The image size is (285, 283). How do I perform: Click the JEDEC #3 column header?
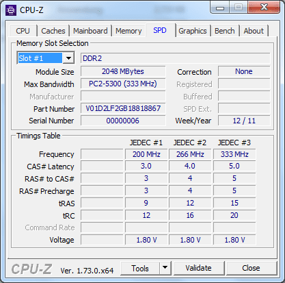pyautogui.click(x=234, y=143)
